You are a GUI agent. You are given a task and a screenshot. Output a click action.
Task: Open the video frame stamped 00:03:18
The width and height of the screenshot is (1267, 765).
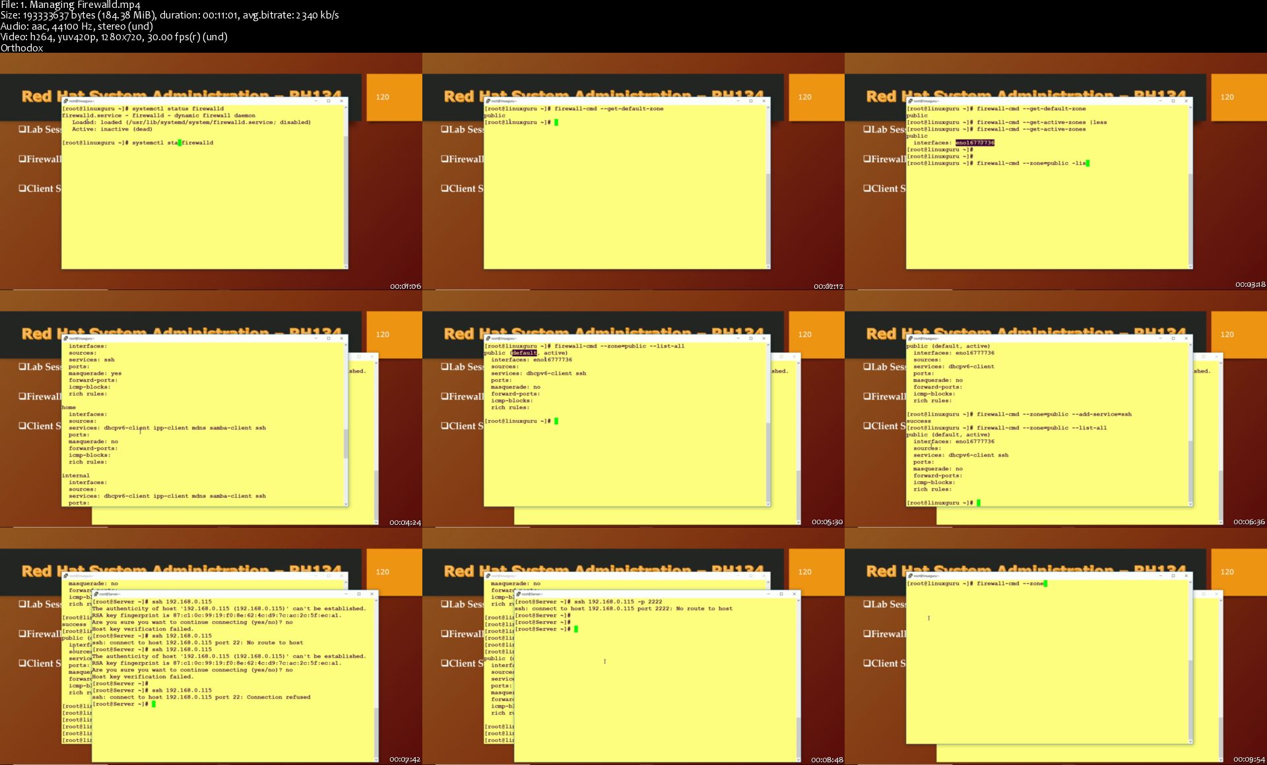click(1056, 171)
